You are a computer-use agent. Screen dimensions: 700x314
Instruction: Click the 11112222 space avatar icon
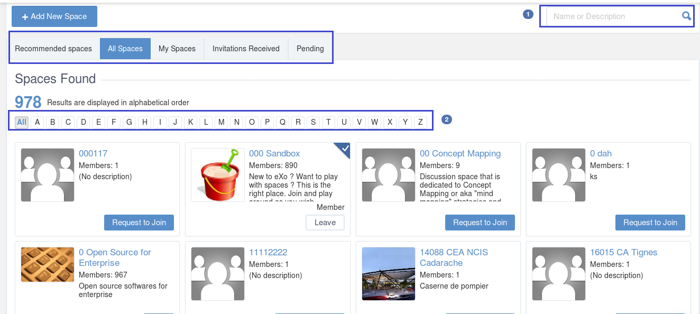(218, 274)
